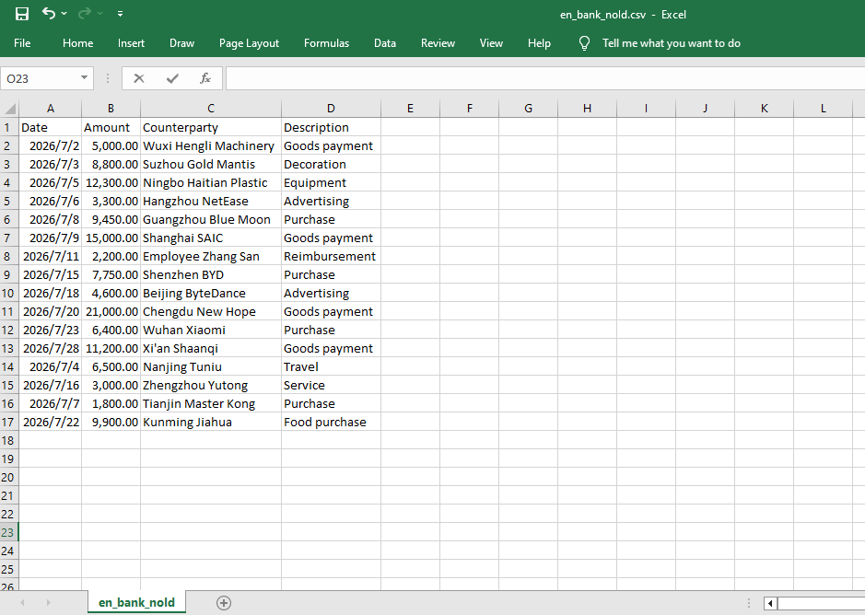Image resolution: width=865 pixels, height=615 pixels.
Task: Click the next sheet navigation arrow
Action: pos(48,603)
